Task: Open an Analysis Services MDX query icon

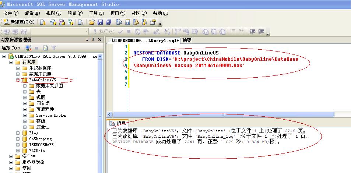Action: [53, 22]
